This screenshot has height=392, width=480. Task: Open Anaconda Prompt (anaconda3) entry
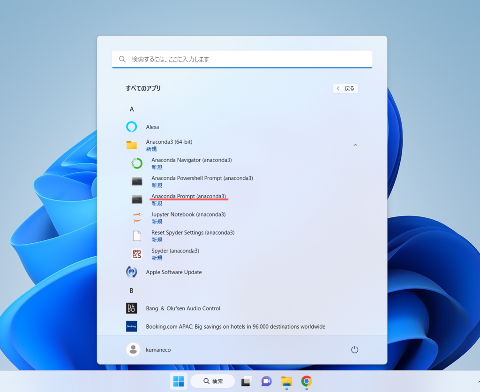188,196
